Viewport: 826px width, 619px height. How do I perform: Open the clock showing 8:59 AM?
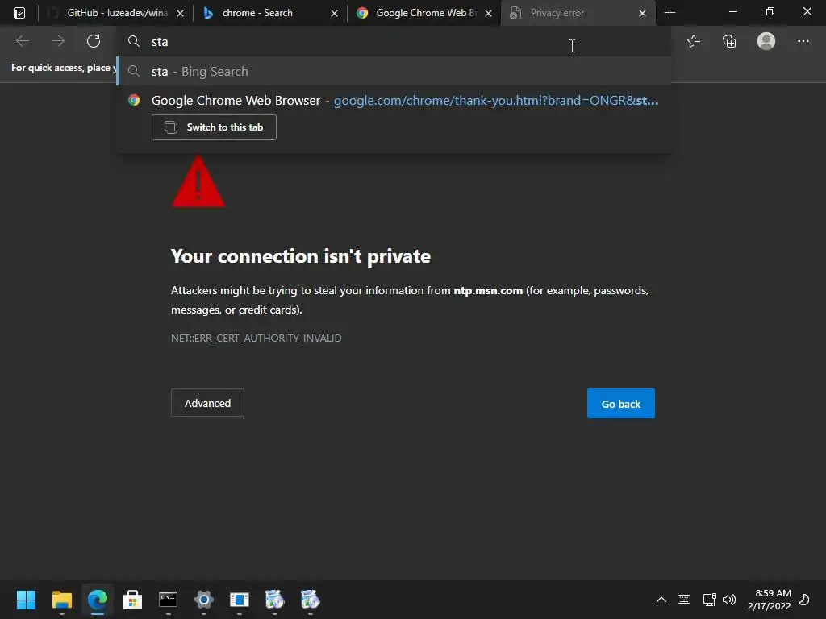[x=769, y=600]
